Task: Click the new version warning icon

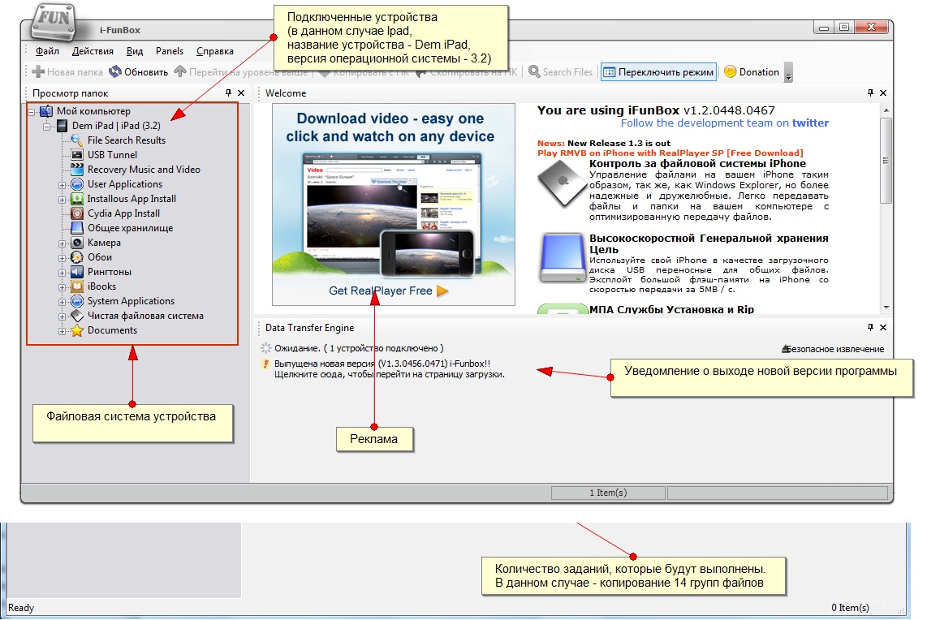Action: [265, 364]
